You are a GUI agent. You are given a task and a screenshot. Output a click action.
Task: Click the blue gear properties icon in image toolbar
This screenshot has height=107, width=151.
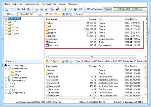point(67,14)
